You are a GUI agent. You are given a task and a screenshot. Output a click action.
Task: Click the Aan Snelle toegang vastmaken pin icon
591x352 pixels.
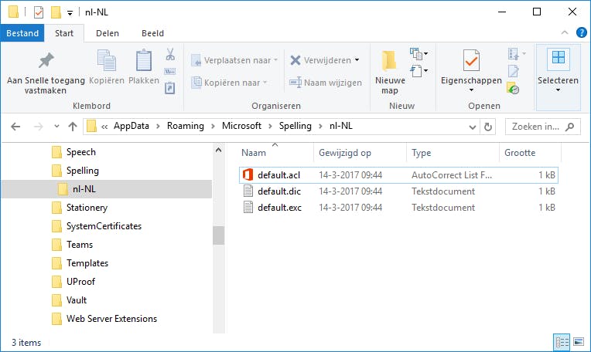coord(46,62)
